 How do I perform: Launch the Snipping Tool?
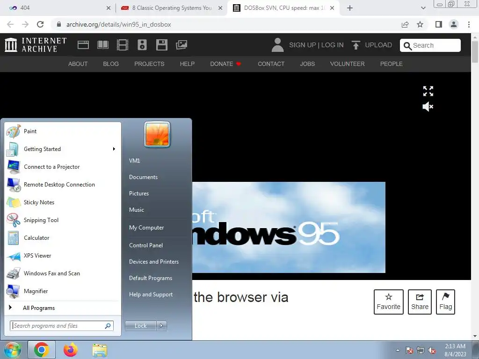[63, 220]
